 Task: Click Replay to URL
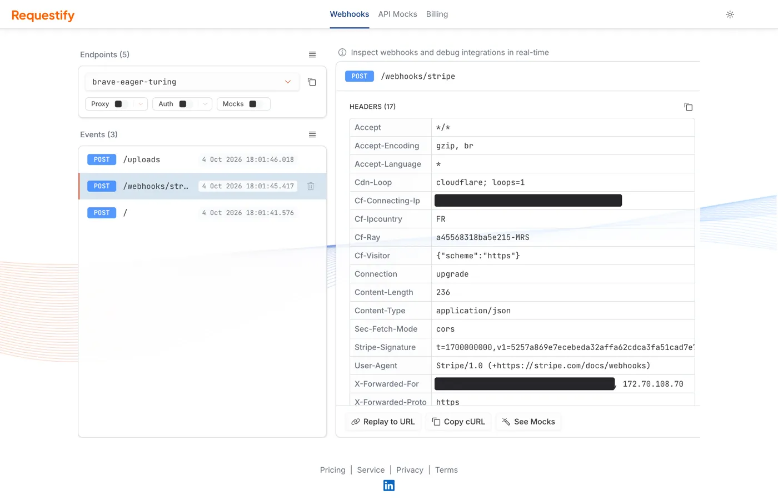pyautogui.click(x=383, y=422)
